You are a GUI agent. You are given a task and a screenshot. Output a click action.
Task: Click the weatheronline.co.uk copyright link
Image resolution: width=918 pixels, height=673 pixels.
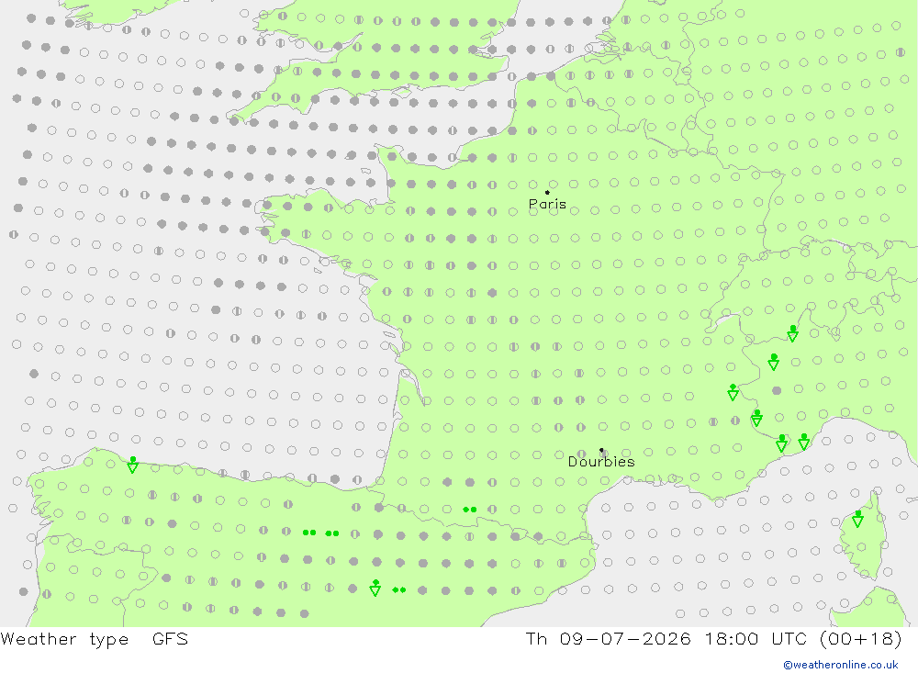tap(841, 665)
